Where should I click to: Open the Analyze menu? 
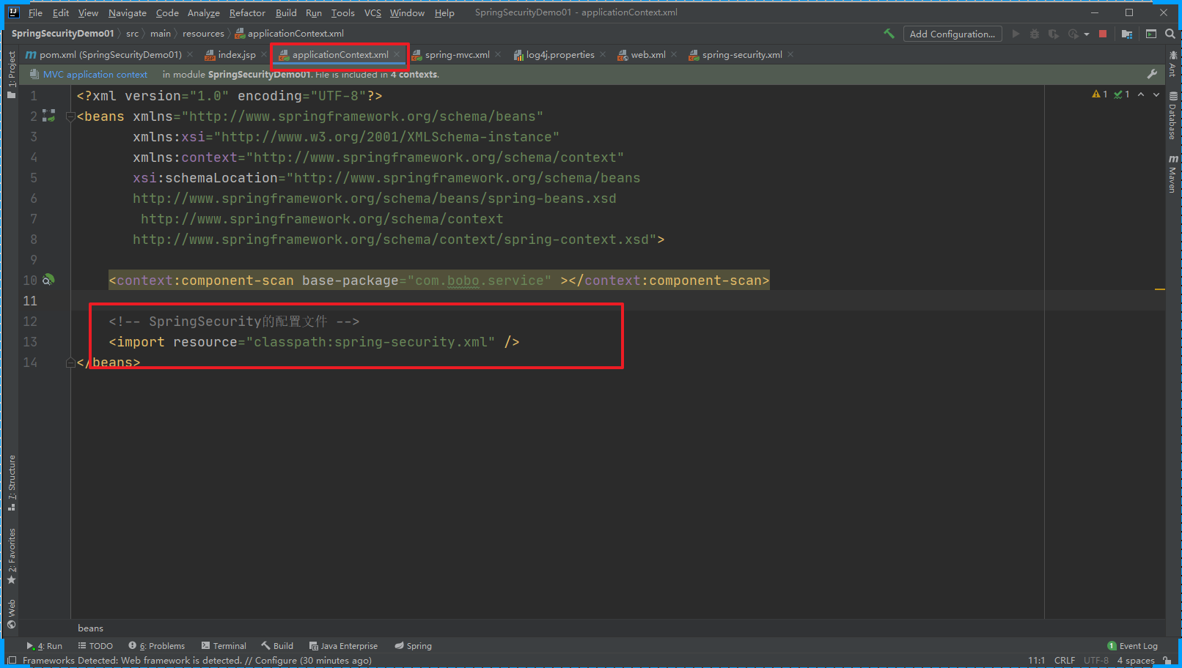[204, 12]
